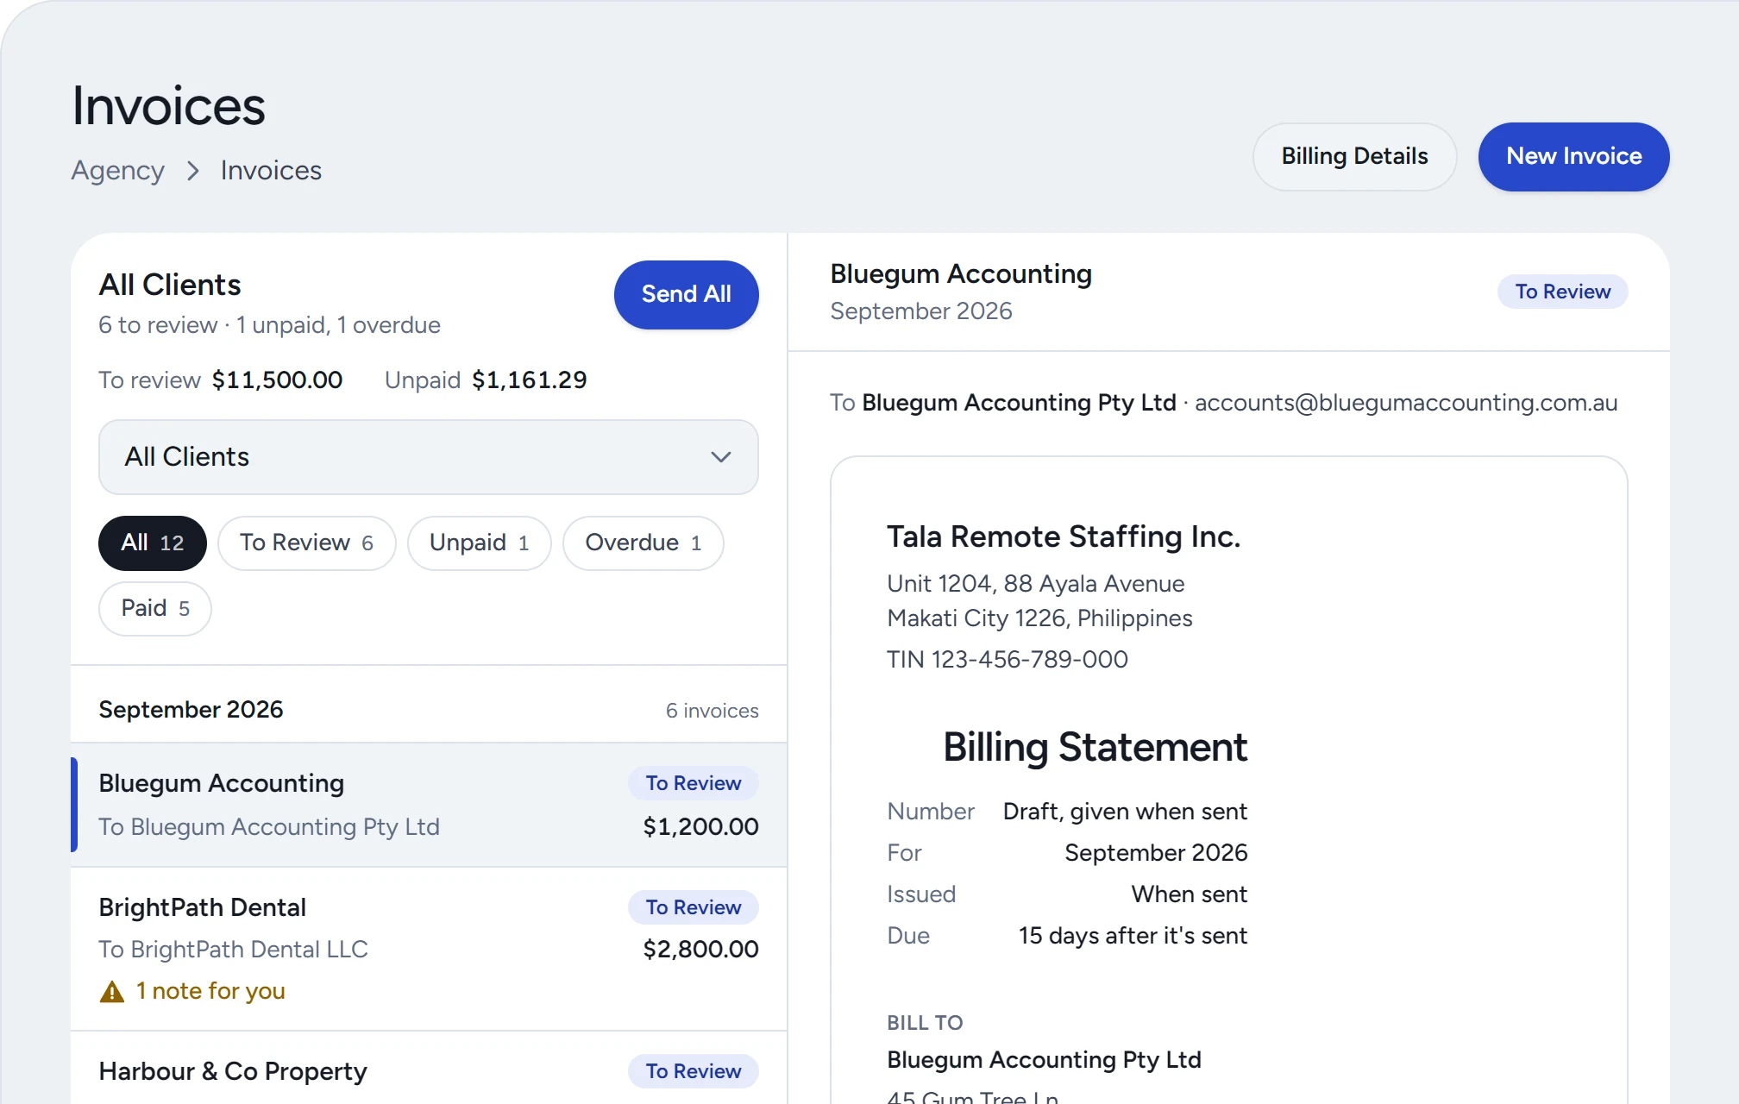Create a New Invoice

1574,157
